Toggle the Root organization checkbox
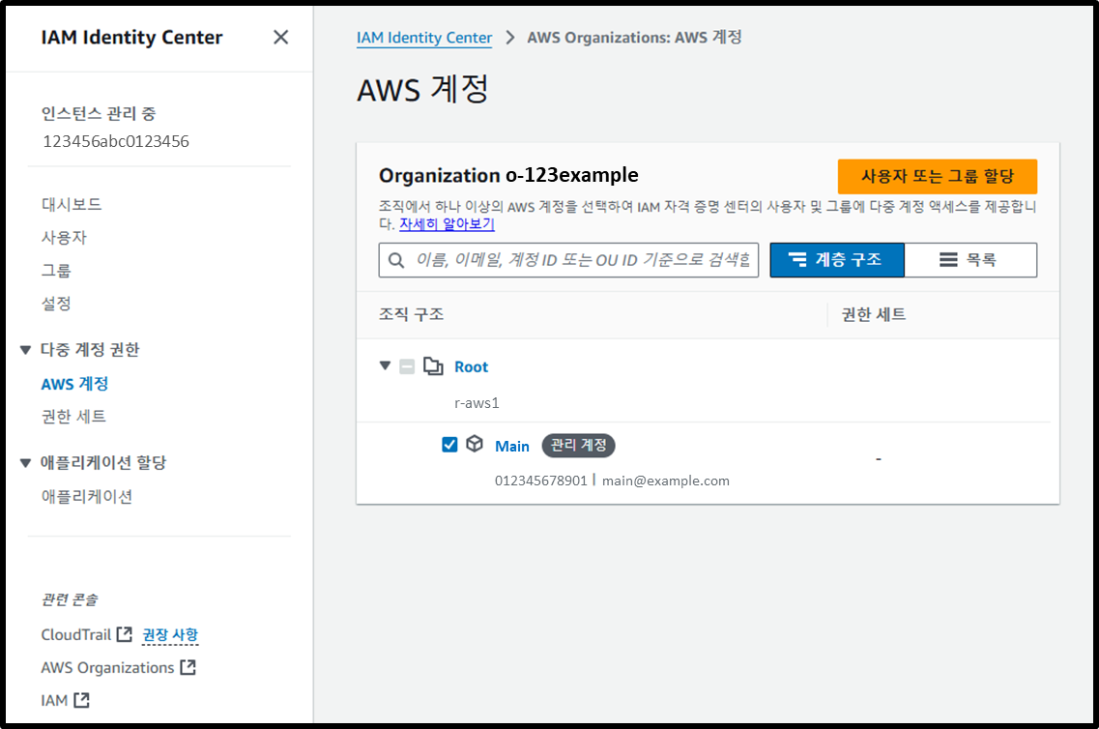 [x=407, y=366]
